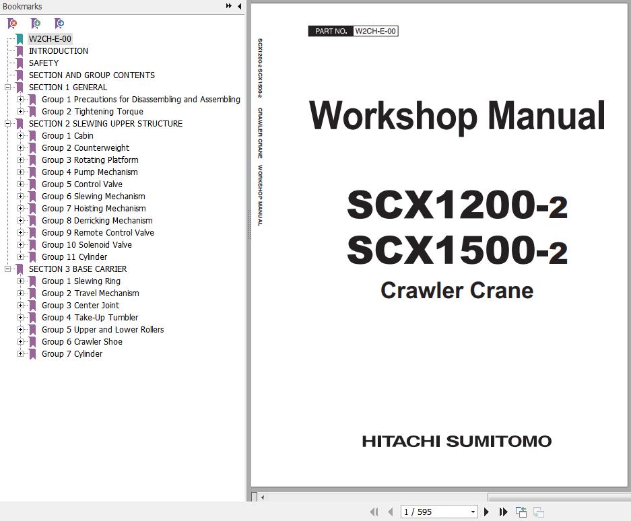The height and width of the screenshot is (521, 631).
Task: Expand Group 6 Crawler Shoe node
Action: click(20, 341)
